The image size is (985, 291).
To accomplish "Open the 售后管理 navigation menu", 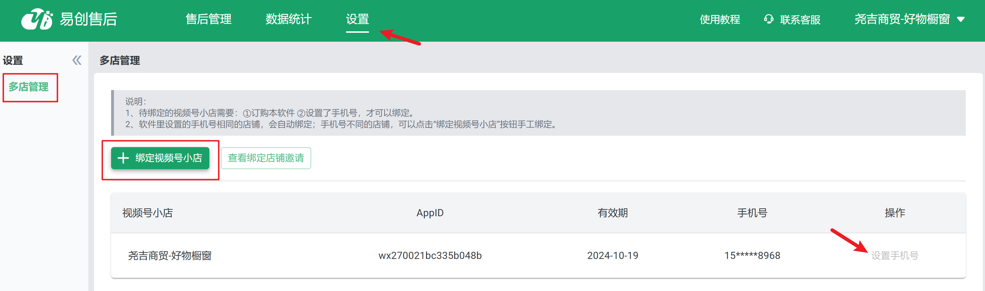I will pos(208,19).
